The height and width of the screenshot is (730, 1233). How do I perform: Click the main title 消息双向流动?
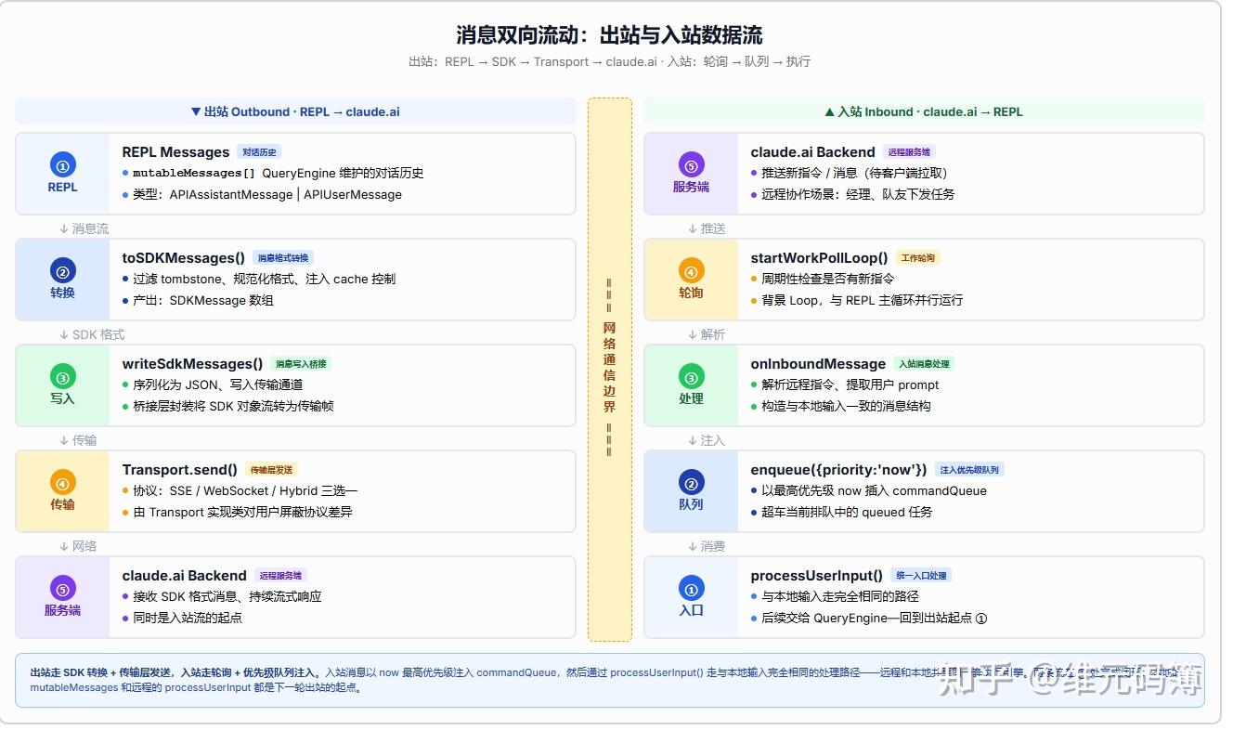tap(610, 35)
